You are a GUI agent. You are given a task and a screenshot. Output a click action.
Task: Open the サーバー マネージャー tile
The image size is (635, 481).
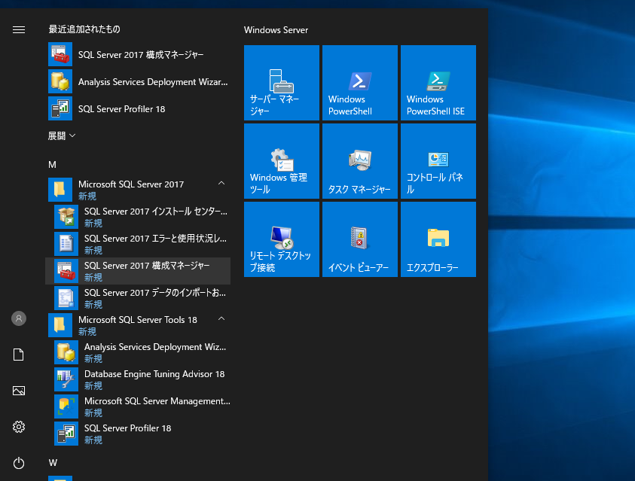coord(282,83)
